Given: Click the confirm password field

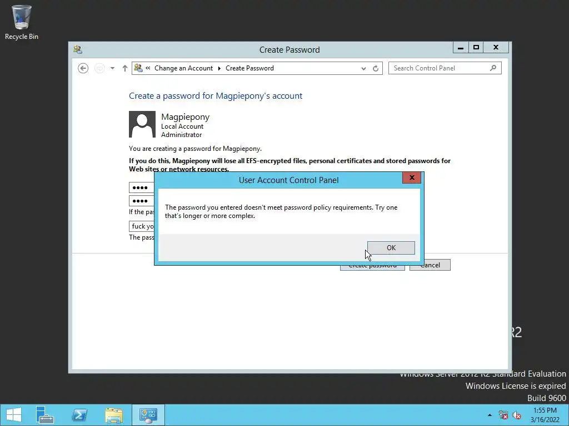Looking at the screenshot, I should (142, 201).
